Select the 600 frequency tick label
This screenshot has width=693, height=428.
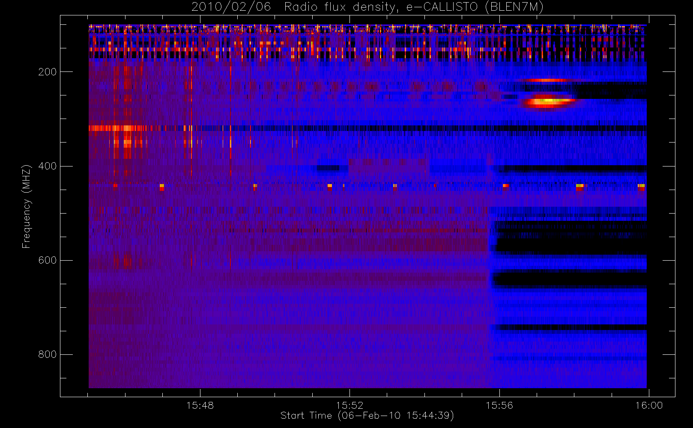click(x=47, y=260)
